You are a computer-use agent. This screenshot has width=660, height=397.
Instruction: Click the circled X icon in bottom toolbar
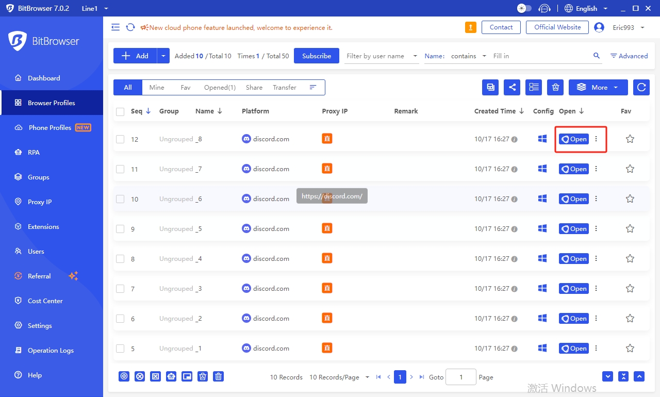tap(140, 376)
